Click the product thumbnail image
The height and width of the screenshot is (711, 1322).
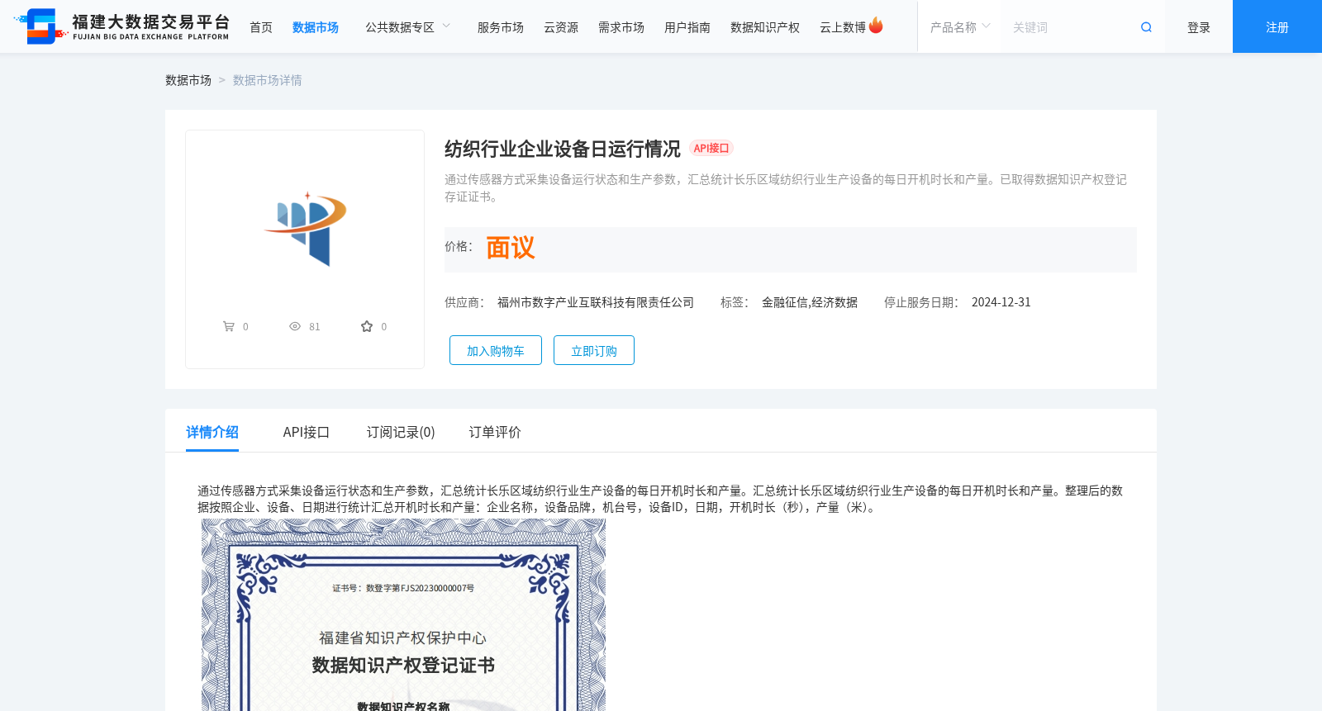point(305,229)
